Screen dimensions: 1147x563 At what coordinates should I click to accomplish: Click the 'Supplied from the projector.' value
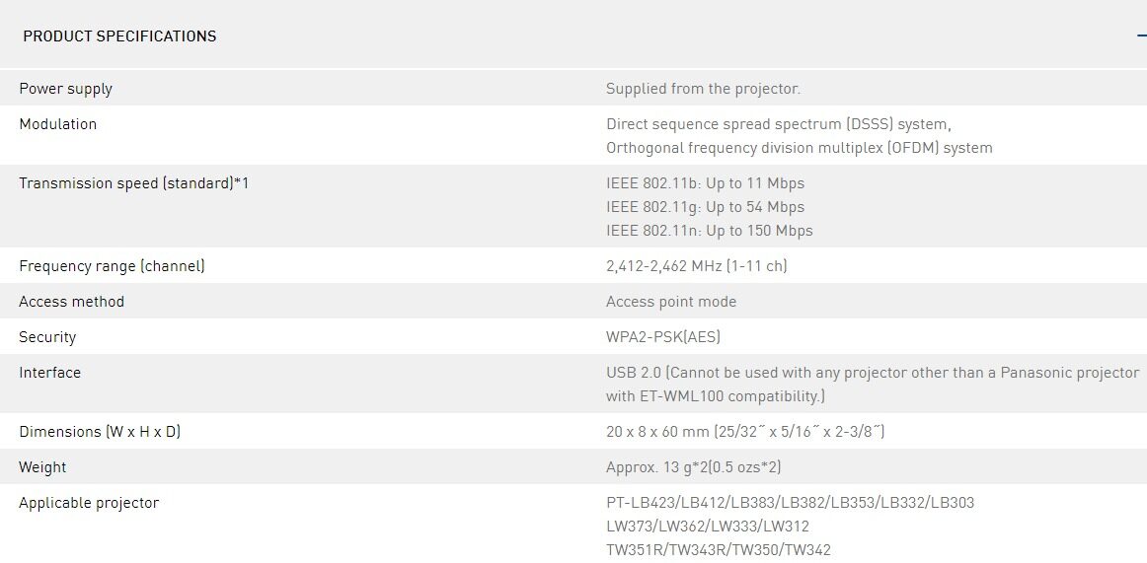[x=703, y=89]
